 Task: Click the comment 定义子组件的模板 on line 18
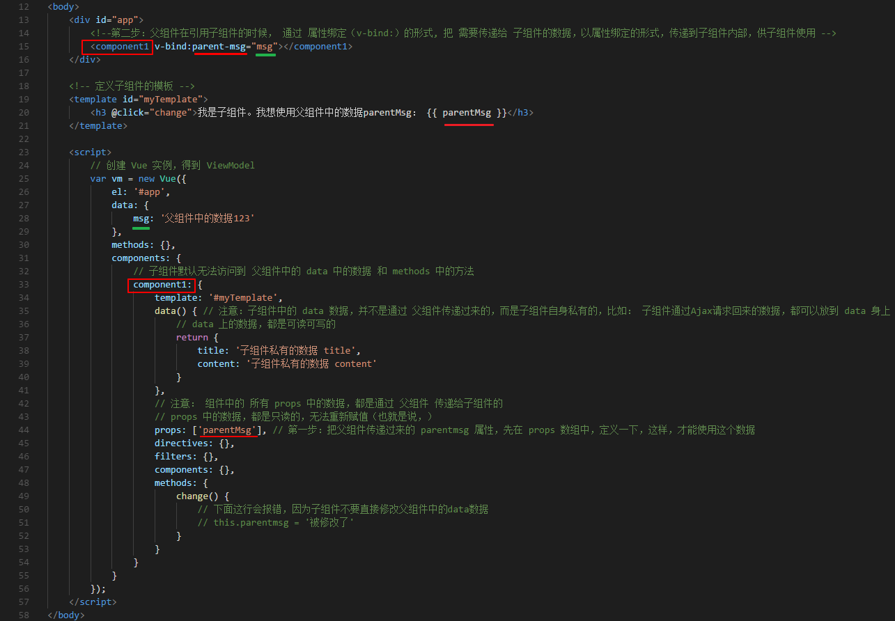(132, 86)
